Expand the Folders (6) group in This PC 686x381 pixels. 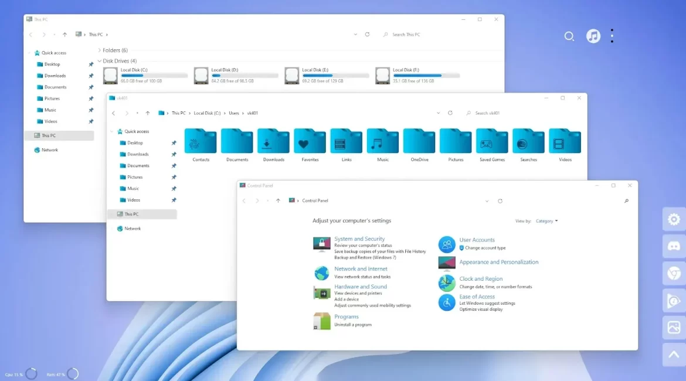[99, 50]
